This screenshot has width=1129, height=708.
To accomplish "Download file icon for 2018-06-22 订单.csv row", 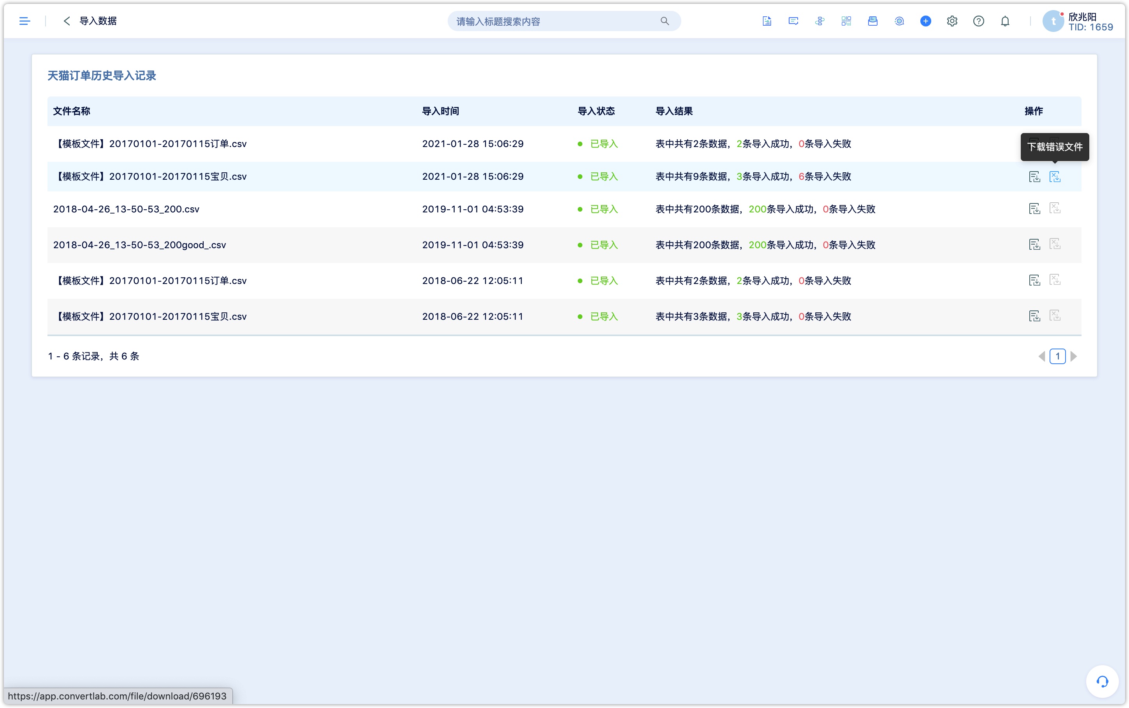I will pos(1034,280).
